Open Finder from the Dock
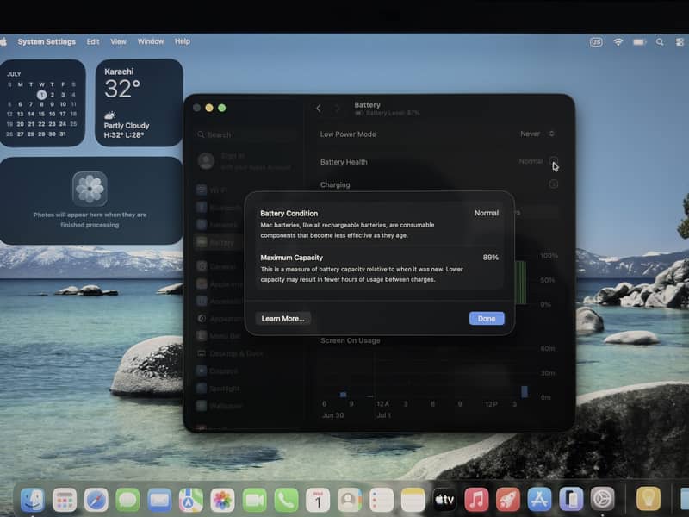Image resolution: width=689 pixels, height=517 pixels. click(33, 500)
